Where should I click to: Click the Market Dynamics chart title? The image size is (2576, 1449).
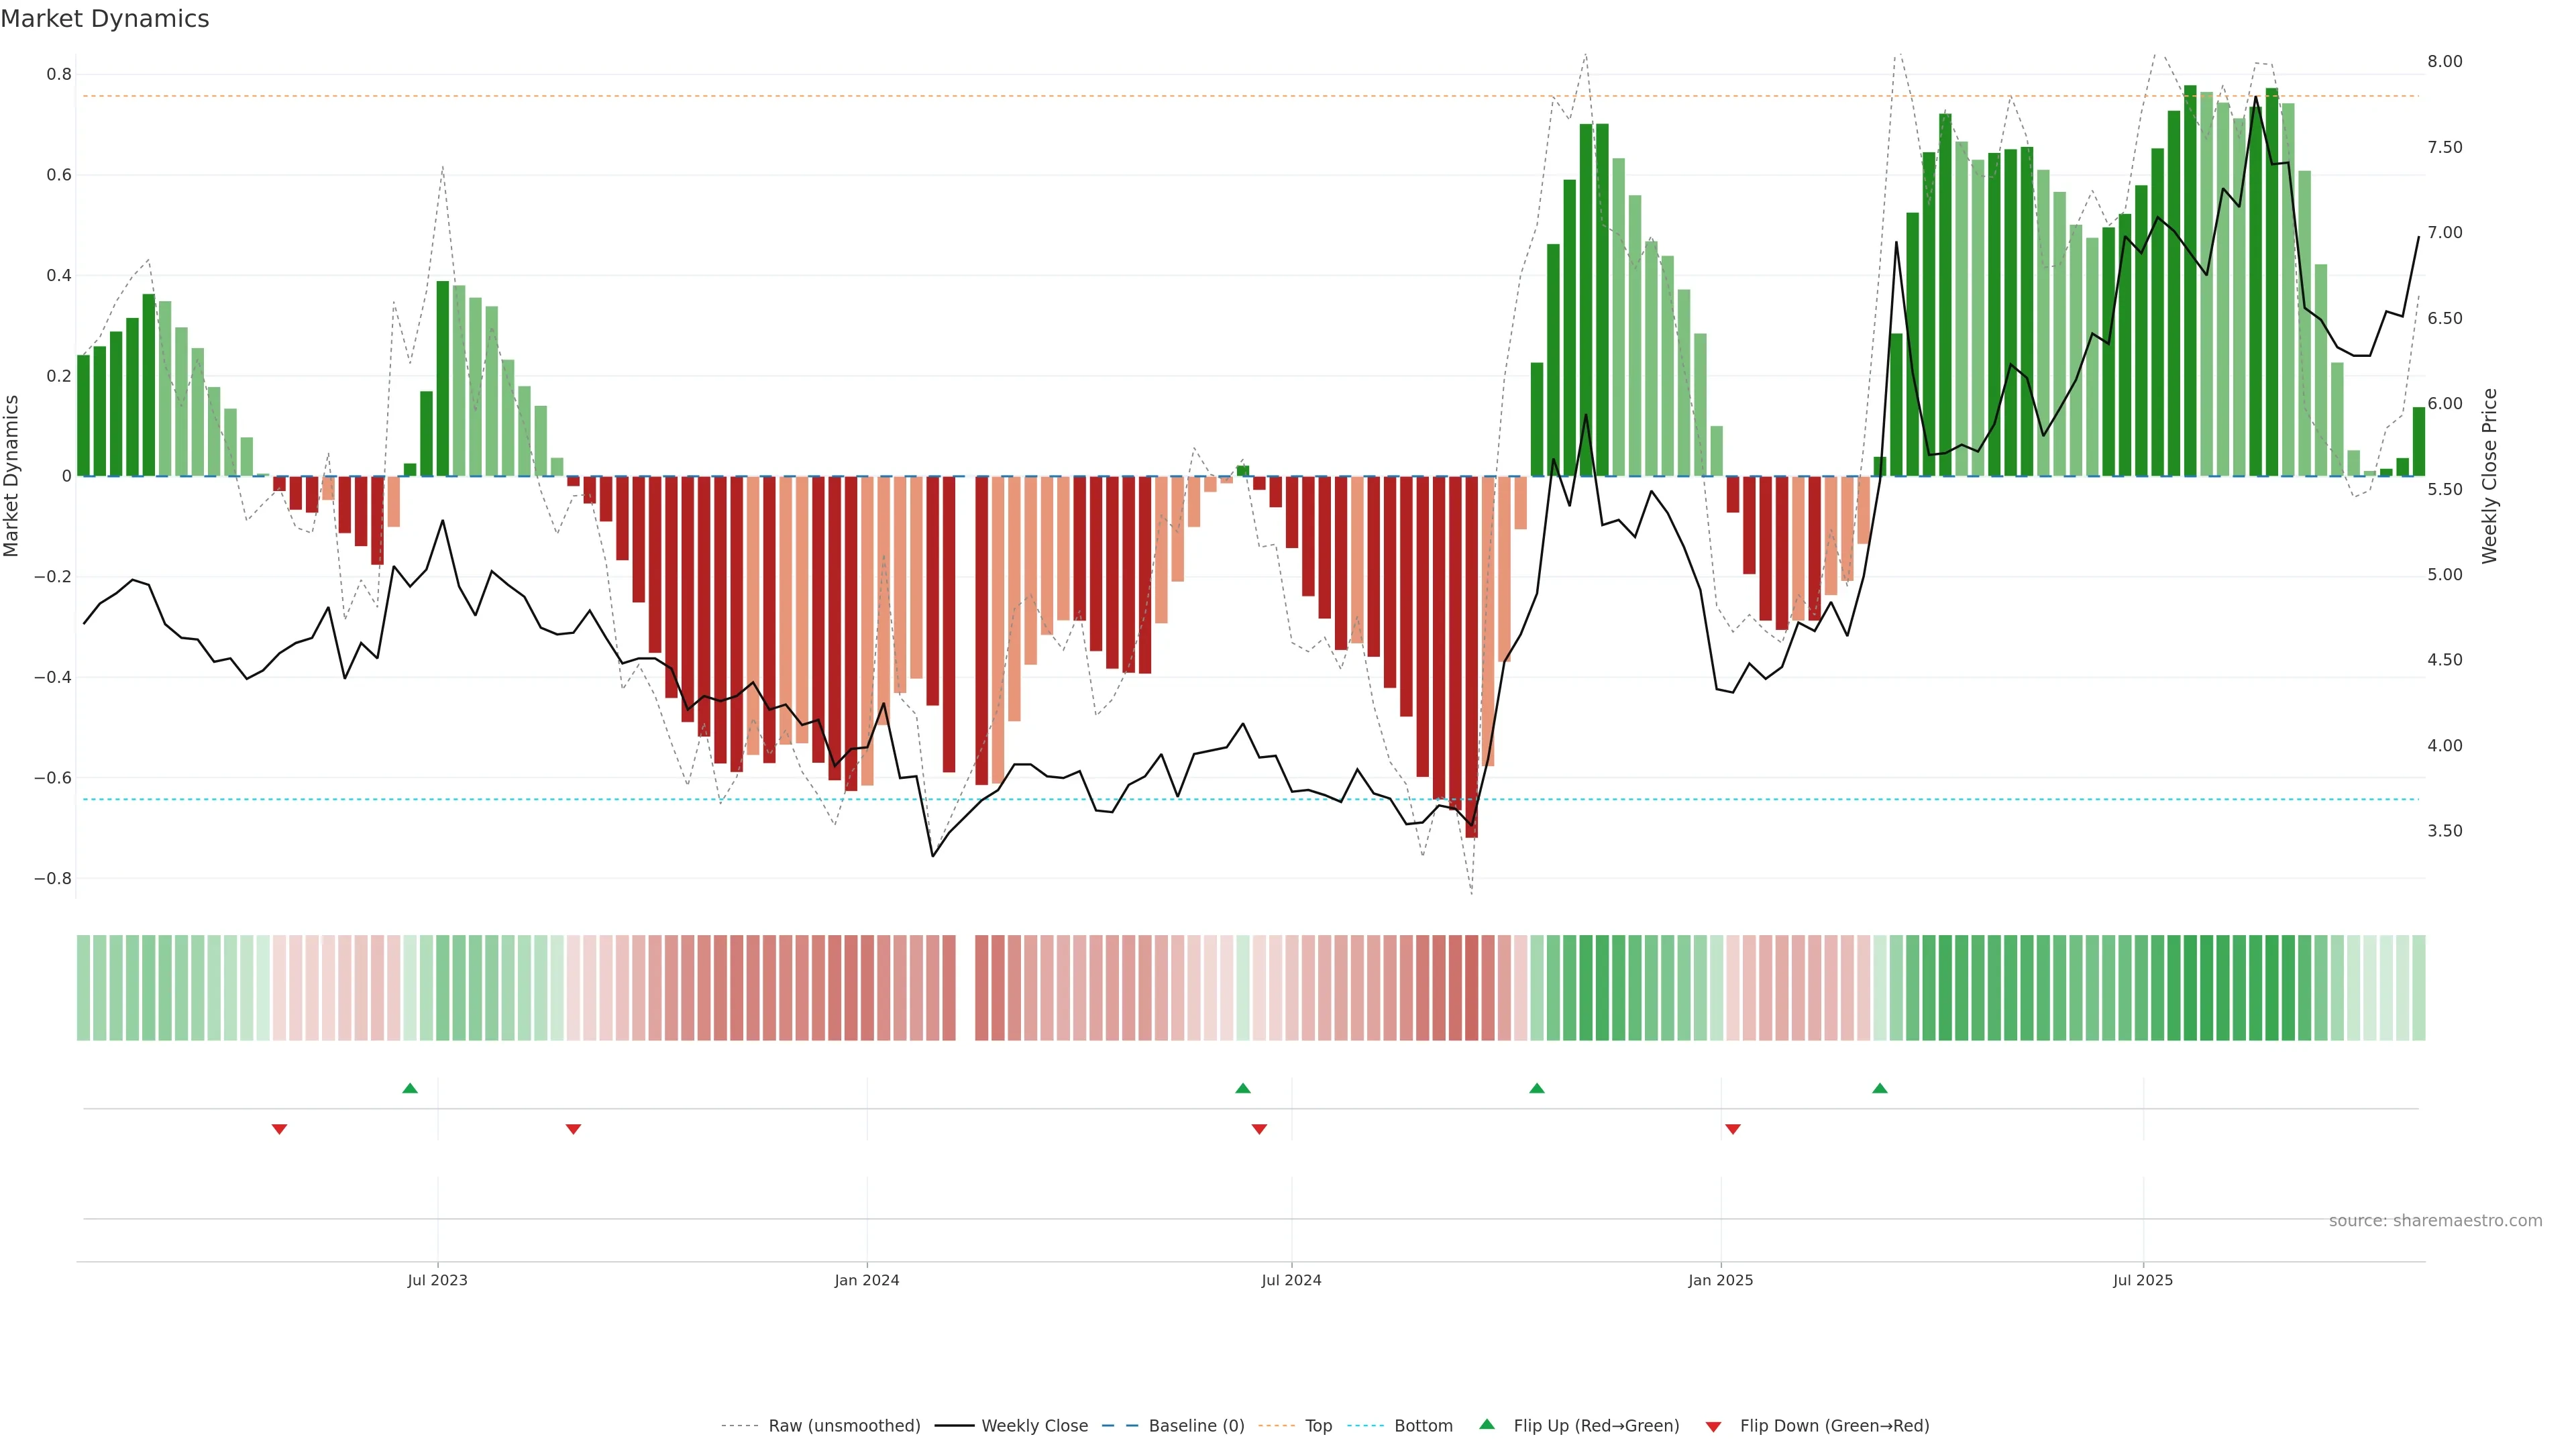coord(105,19)
